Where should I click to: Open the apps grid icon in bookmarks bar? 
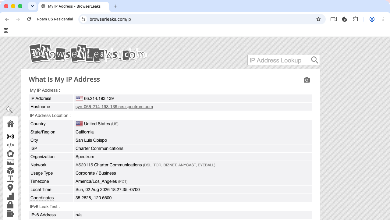[6, 30]
